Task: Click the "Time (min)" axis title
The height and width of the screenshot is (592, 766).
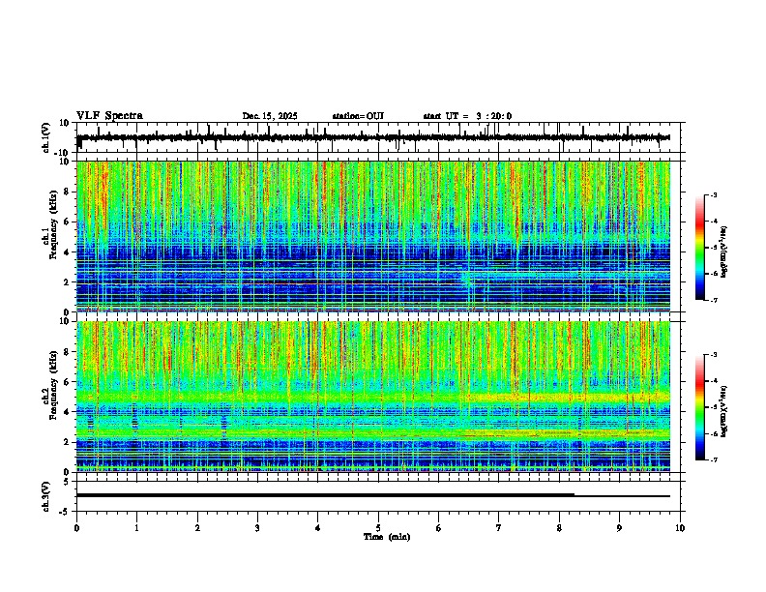Action: (x=387, y=537)
